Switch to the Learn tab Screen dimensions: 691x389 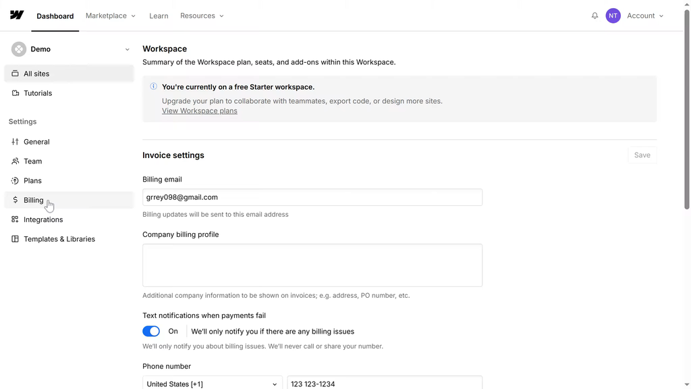[x=159, y=16]
